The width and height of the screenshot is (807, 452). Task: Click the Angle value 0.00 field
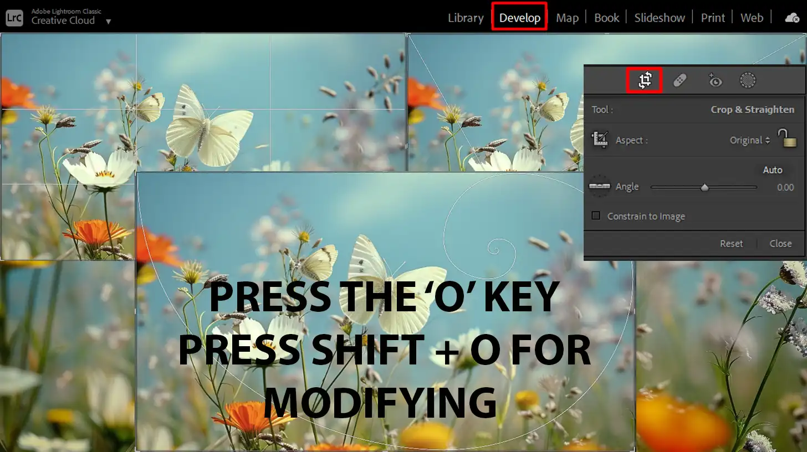[785, 187]
